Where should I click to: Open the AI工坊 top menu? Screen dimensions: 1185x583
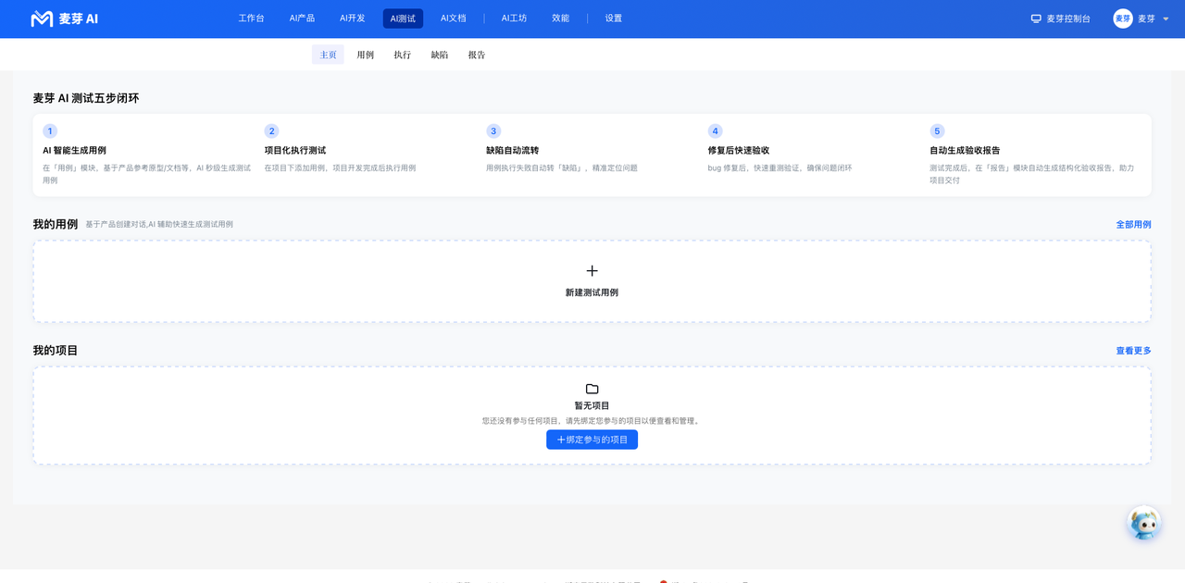(514, 19)
